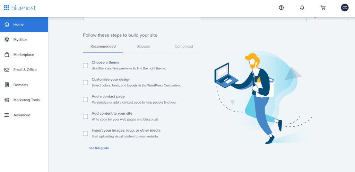Image resolution: width=355 pixels, height=172 pixels.
Task: Open the help question mark icon
Action: (x=281, y=8)
